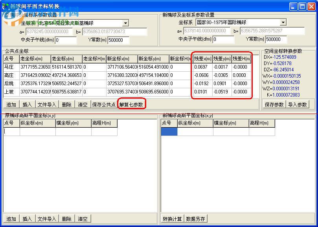Click the 保存参数 (save parameters) button
This screenshot has width=318, height=227.
[274, 104]
